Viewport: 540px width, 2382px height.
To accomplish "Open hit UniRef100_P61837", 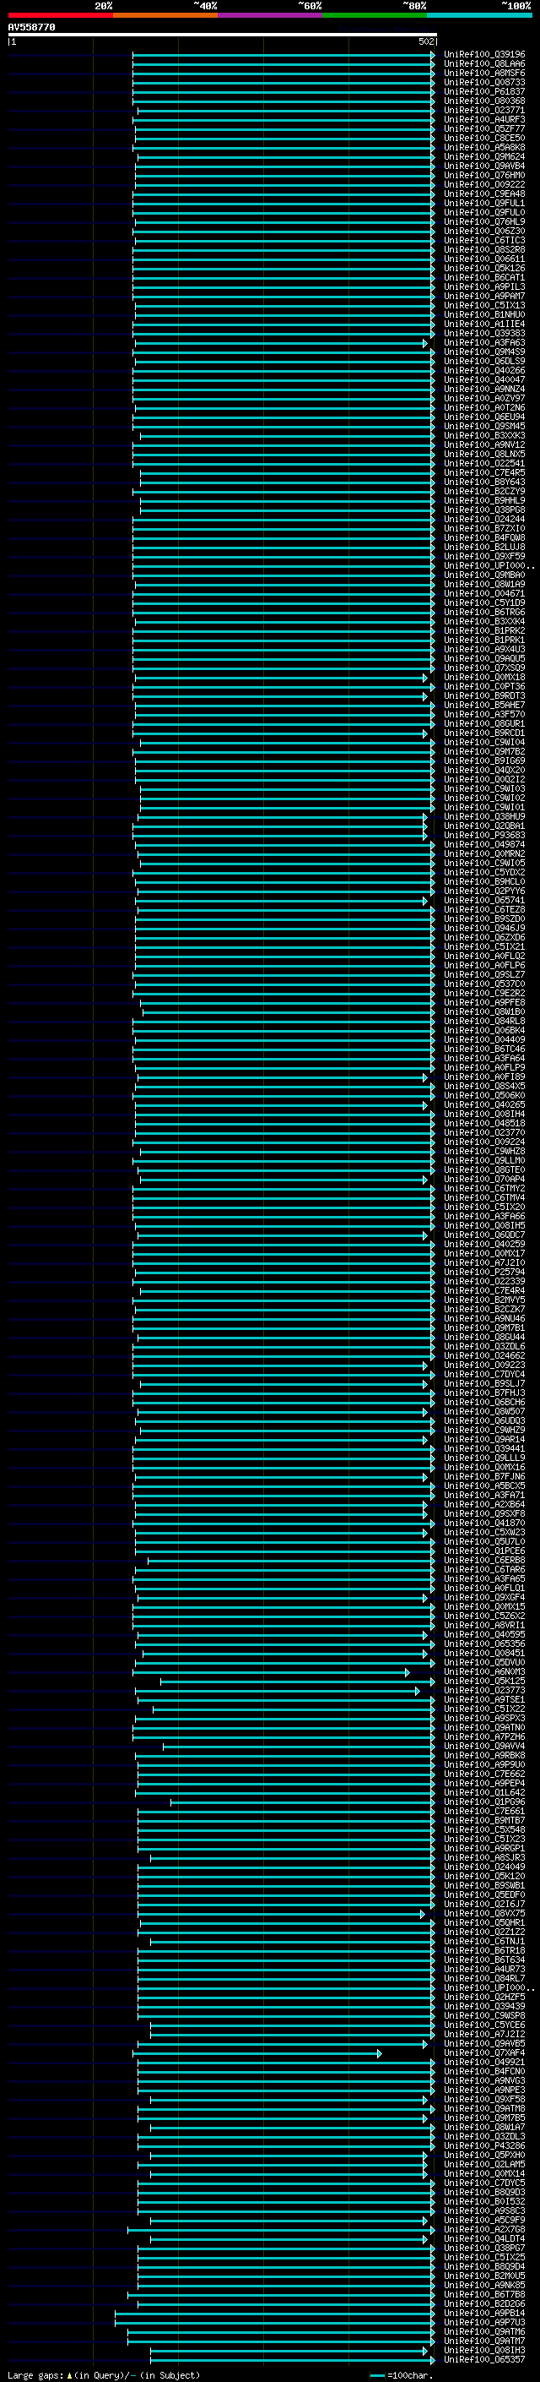I will pyautogui.click(x=484, y=92).
